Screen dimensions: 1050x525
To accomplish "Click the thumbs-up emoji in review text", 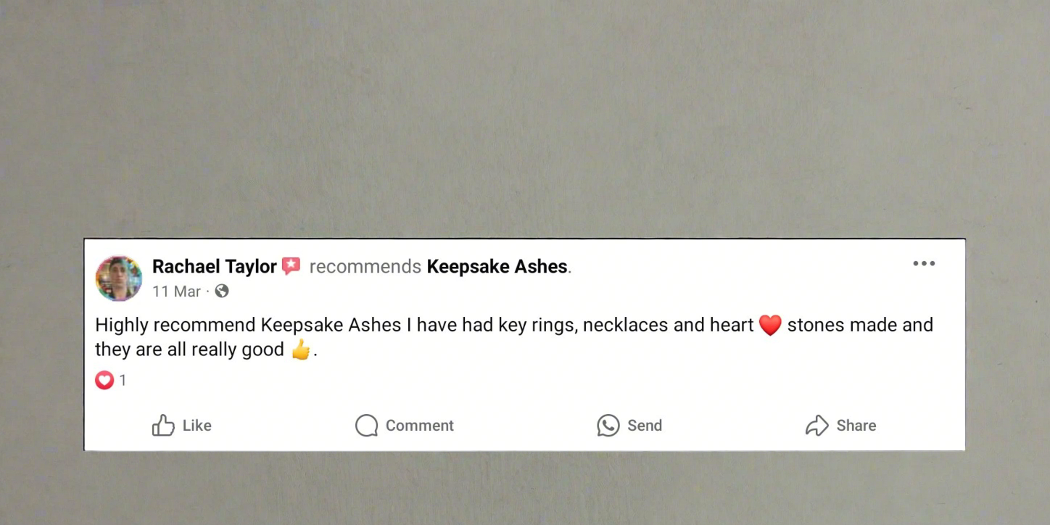I will [x=300, y=350].
